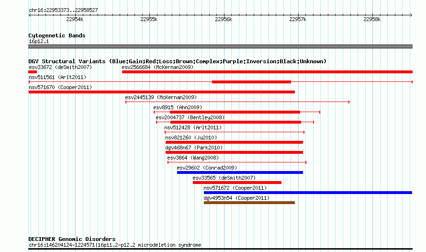
Task: Click the red esv33565 loss bar
Action: (x=237, y=183)
